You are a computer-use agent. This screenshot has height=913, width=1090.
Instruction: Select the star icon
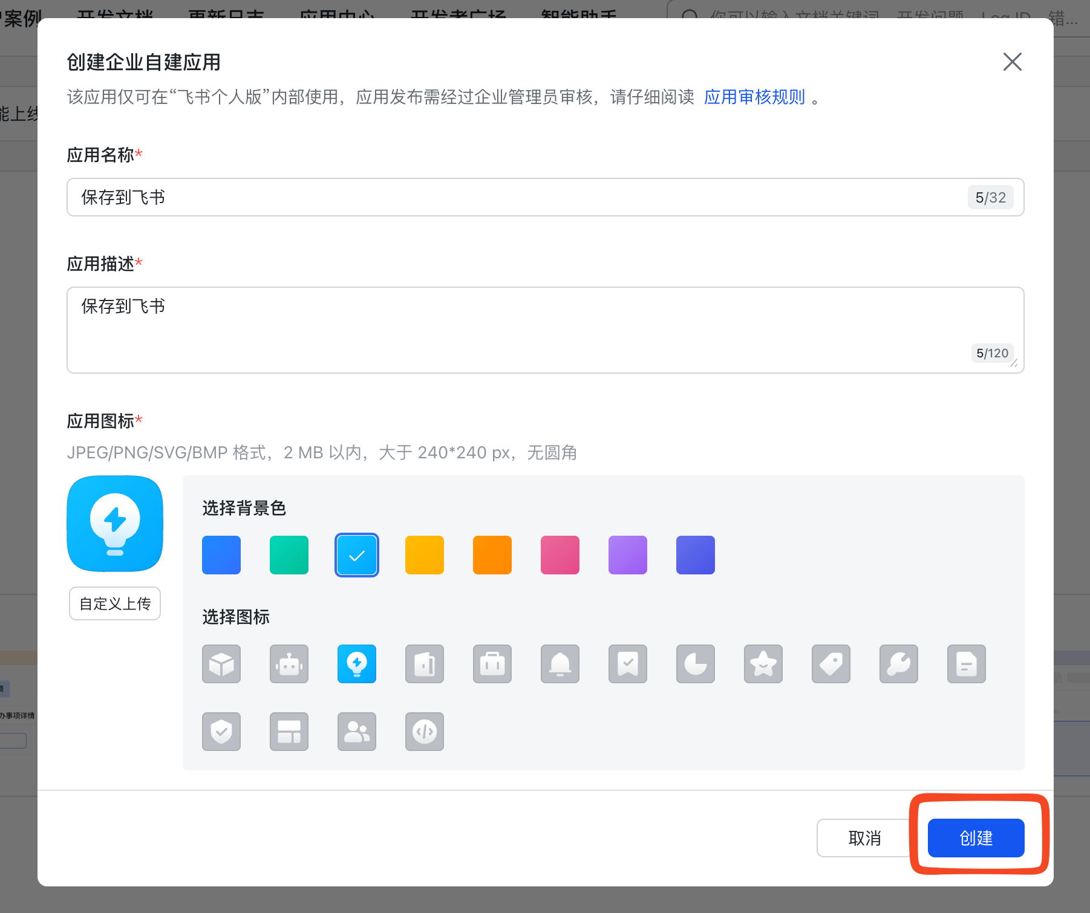tap(763, 664)
